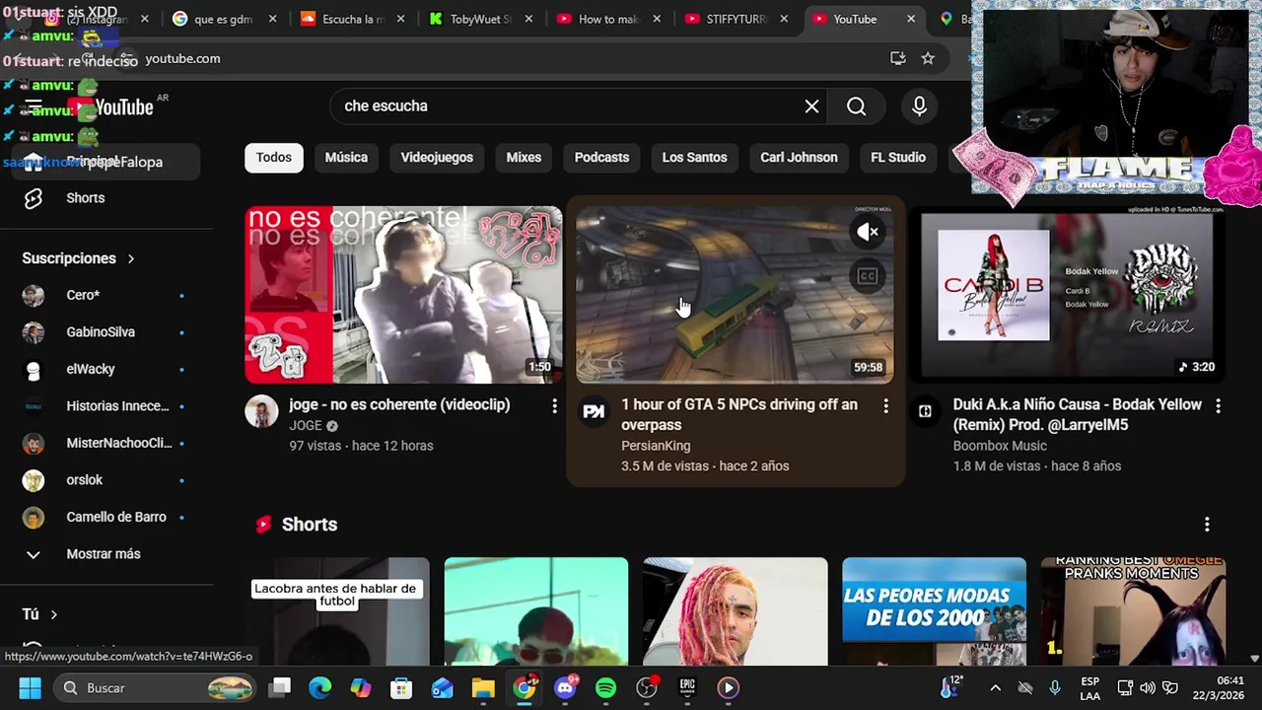Open Microsoft Edge from the taskbar
The height and width of the screenshot is (710, 1262).
click(320, 688)
